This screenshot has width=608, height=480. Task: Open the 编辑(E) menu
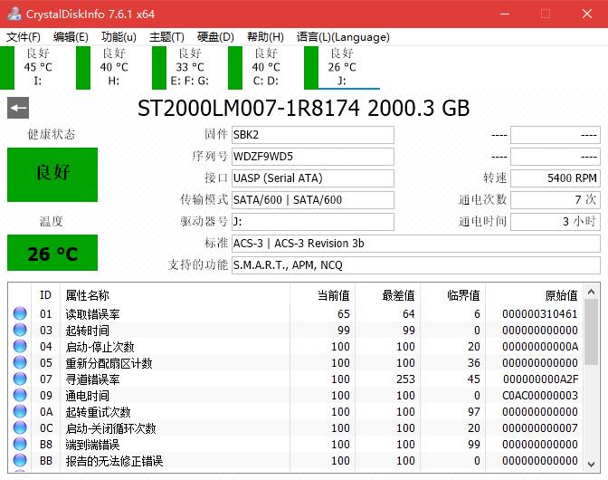click(71, 37)
